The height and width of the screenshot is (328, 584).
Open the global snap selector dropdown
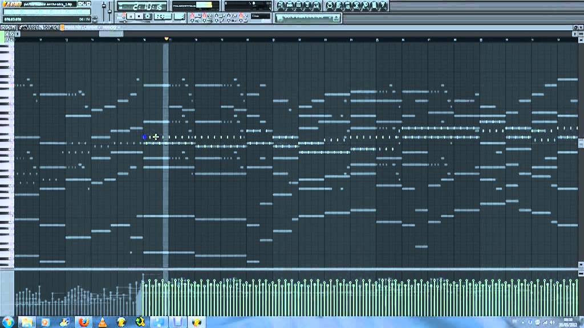pos(260,17)
